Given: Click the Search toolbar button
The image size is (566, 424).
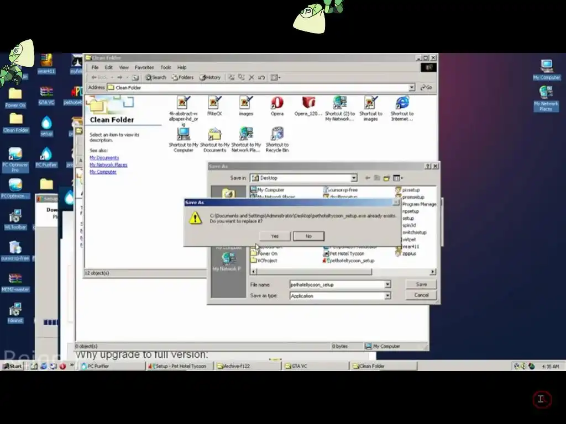Looking at the screenshot, I should (x=155, y=77).
